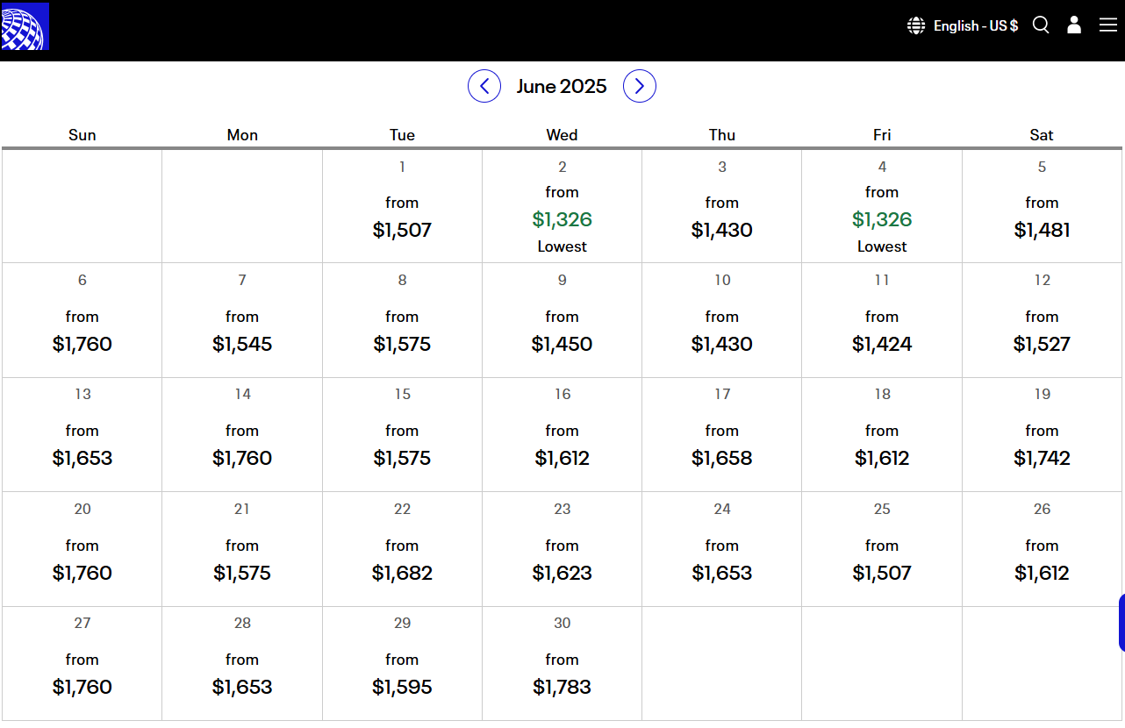Click the globe language icon
Viewport: 1125px width, 728px height.
click(x=916, y=25)
